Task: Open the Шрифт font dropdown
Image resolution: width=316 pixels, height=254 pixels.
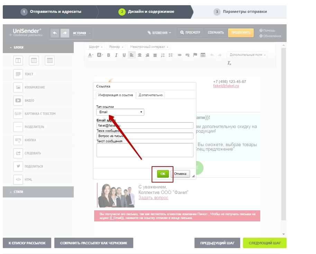Action: click(x=95, y=47)
